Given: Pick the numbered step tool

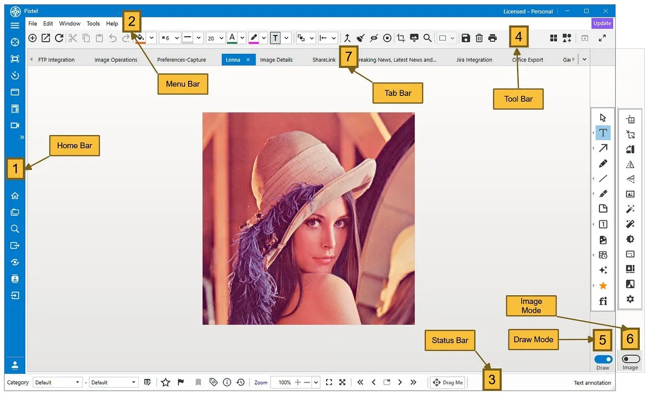Looking at the screenshot, I should point(603,224).
